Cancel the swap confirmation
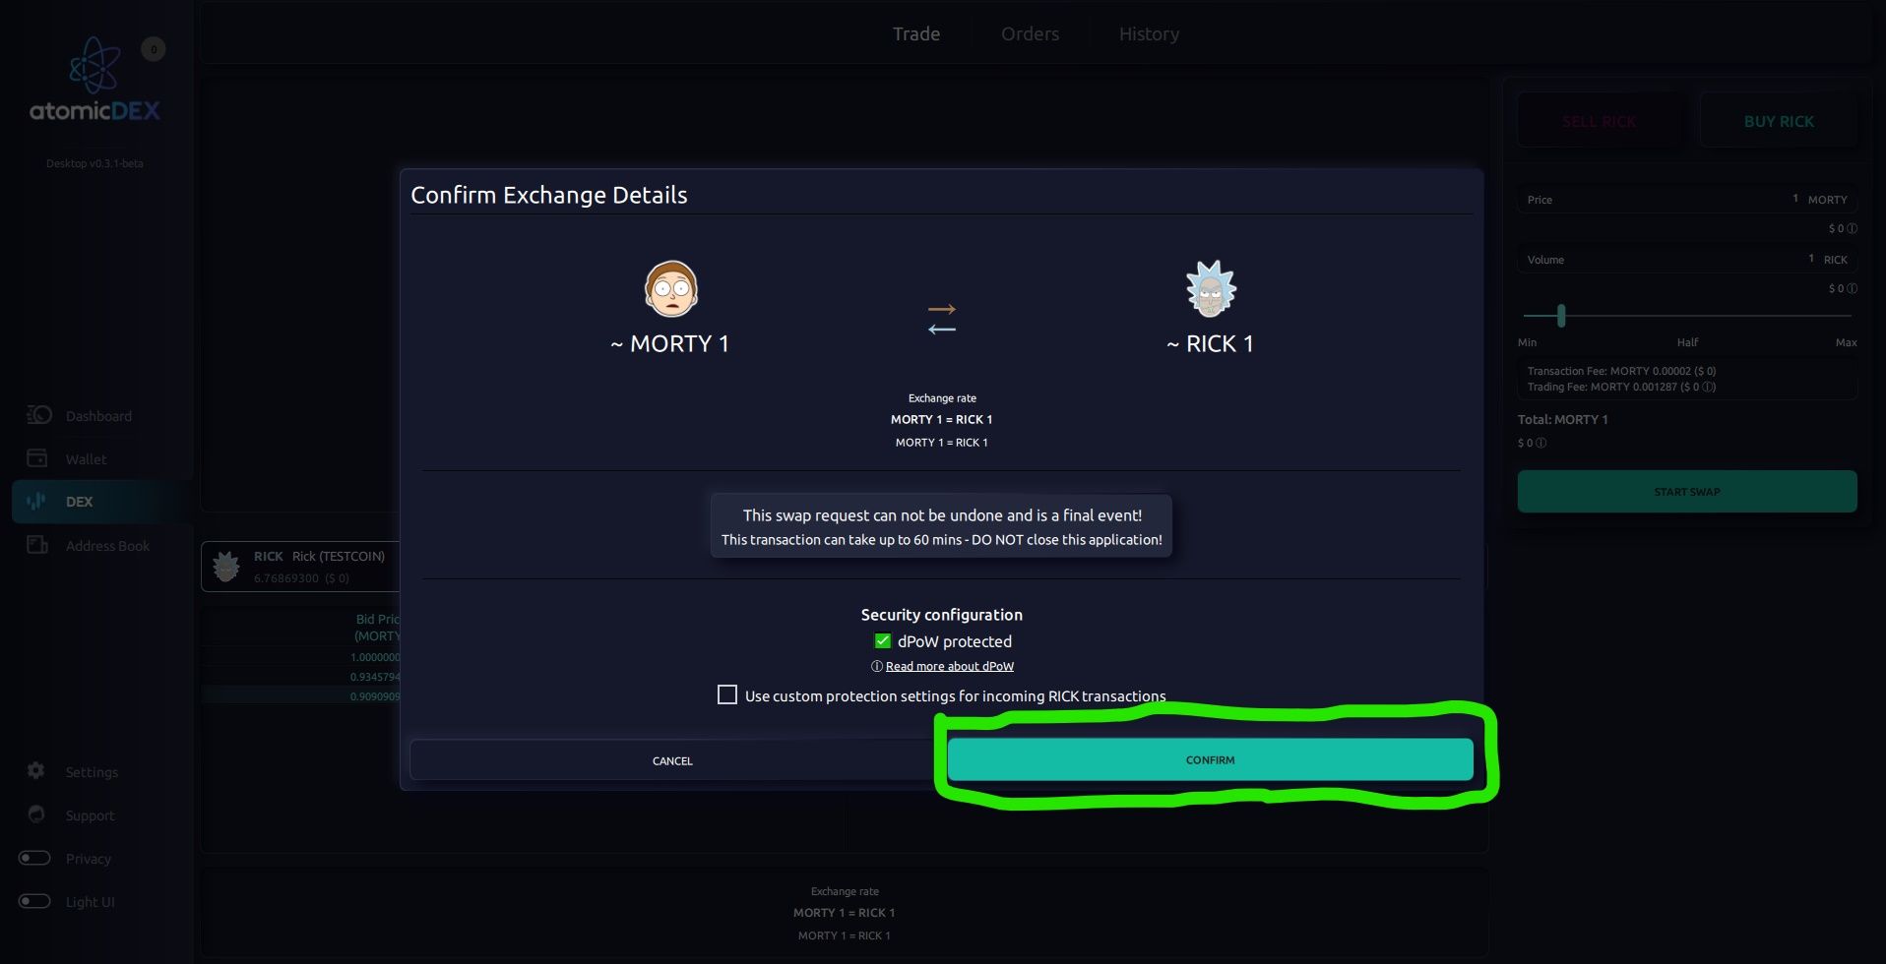The height and width of the screenshot is (964, 1886). click(672, 760)
